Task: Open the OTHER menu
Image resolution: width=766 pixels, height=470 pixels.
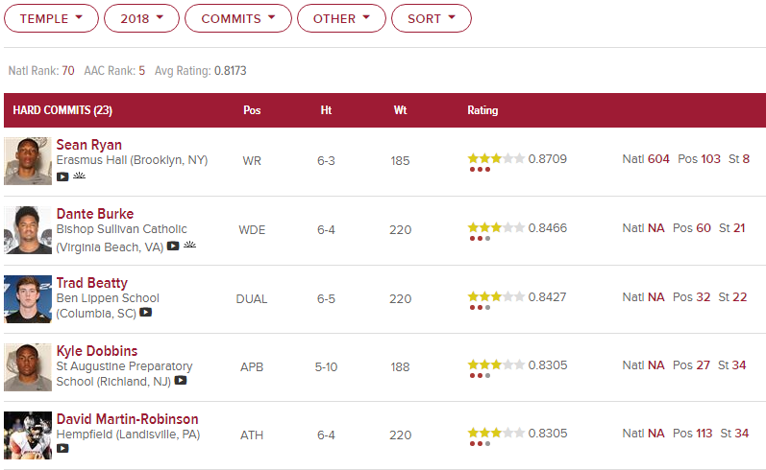Action: tap(341, 18)
